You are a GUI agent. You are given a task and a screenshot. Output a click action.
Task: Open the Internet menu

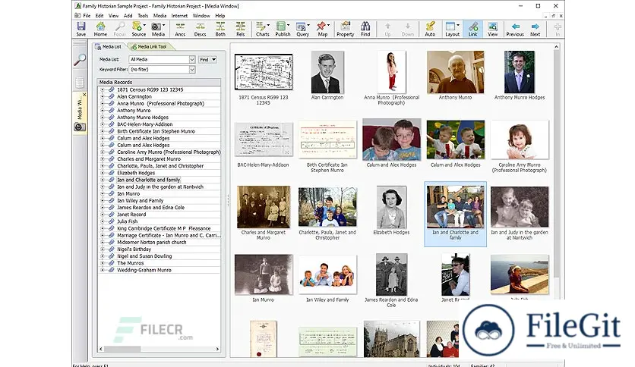point(179,16)
